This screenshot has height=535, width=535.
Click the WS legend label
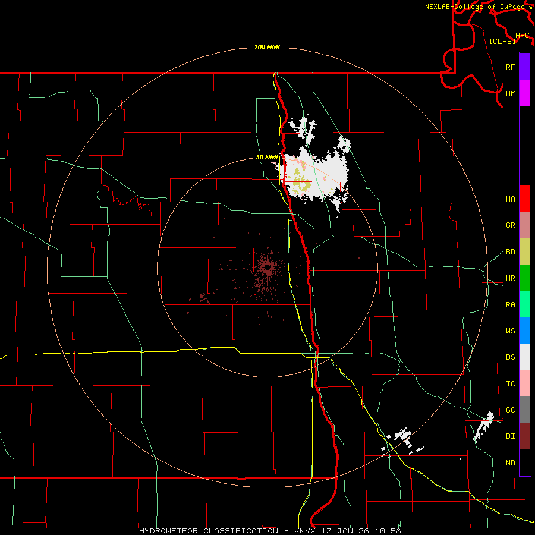point(510,331)
